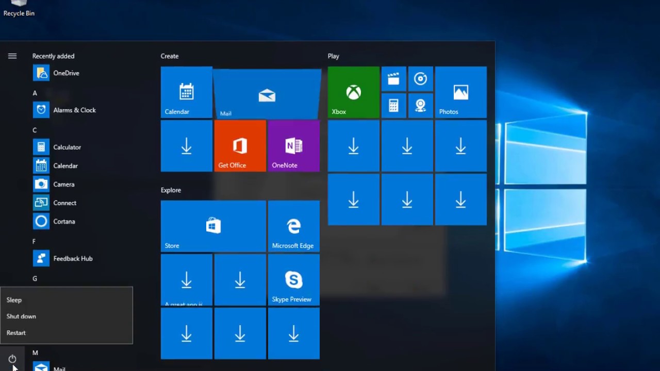The image size is (660, 371).
Task: Launch Microsoft Edge tile
Action: 294,226
